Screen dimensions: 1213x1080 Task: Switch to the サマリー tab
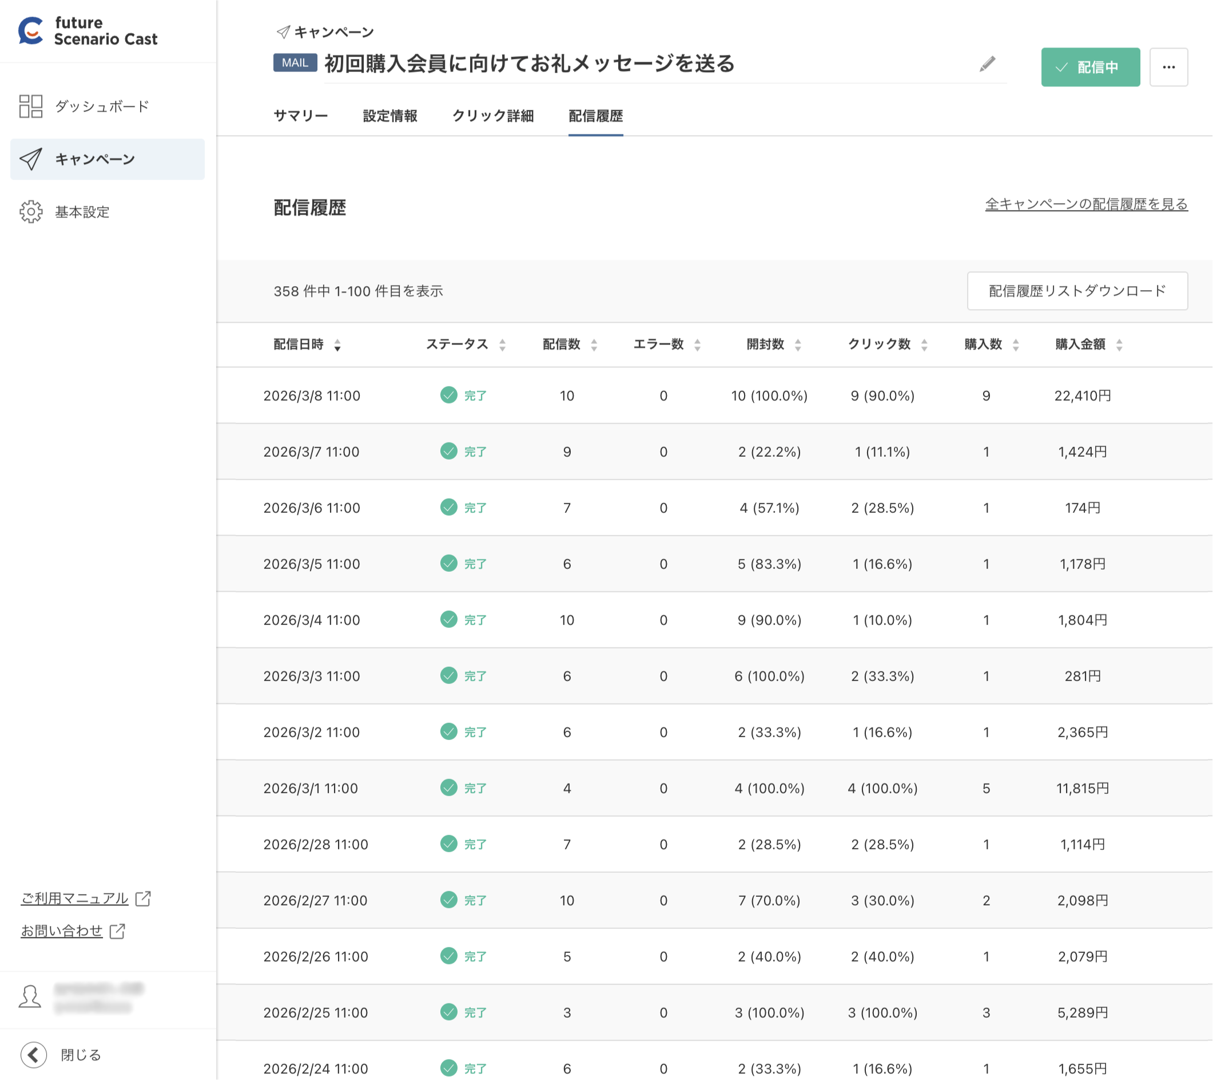point(300,116)
